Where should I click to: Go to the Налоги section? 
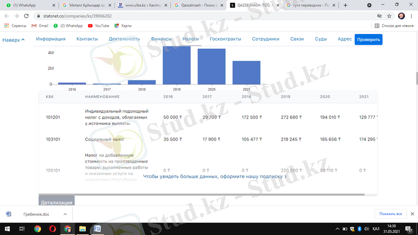tap(191, 39)
